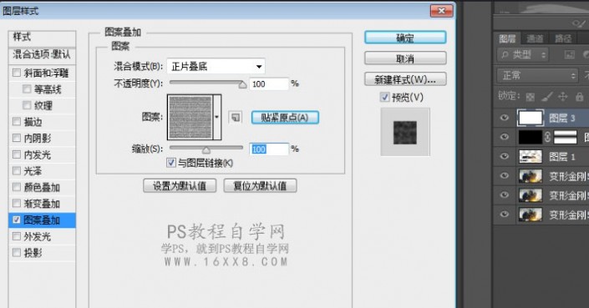
Task: Click 取消 button
Action: point(405,58)
